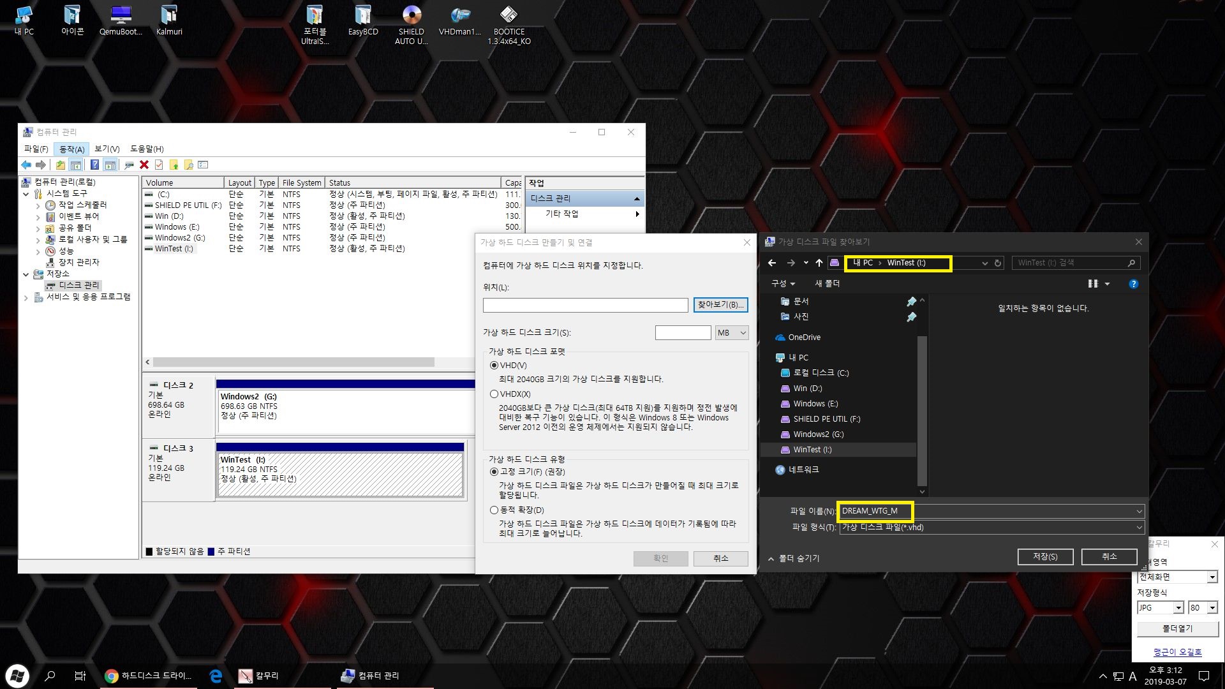1225x689 pixels.
Task: Select Windows2 (G:) in browse dialog sidebar
Action: click(818, 434)
